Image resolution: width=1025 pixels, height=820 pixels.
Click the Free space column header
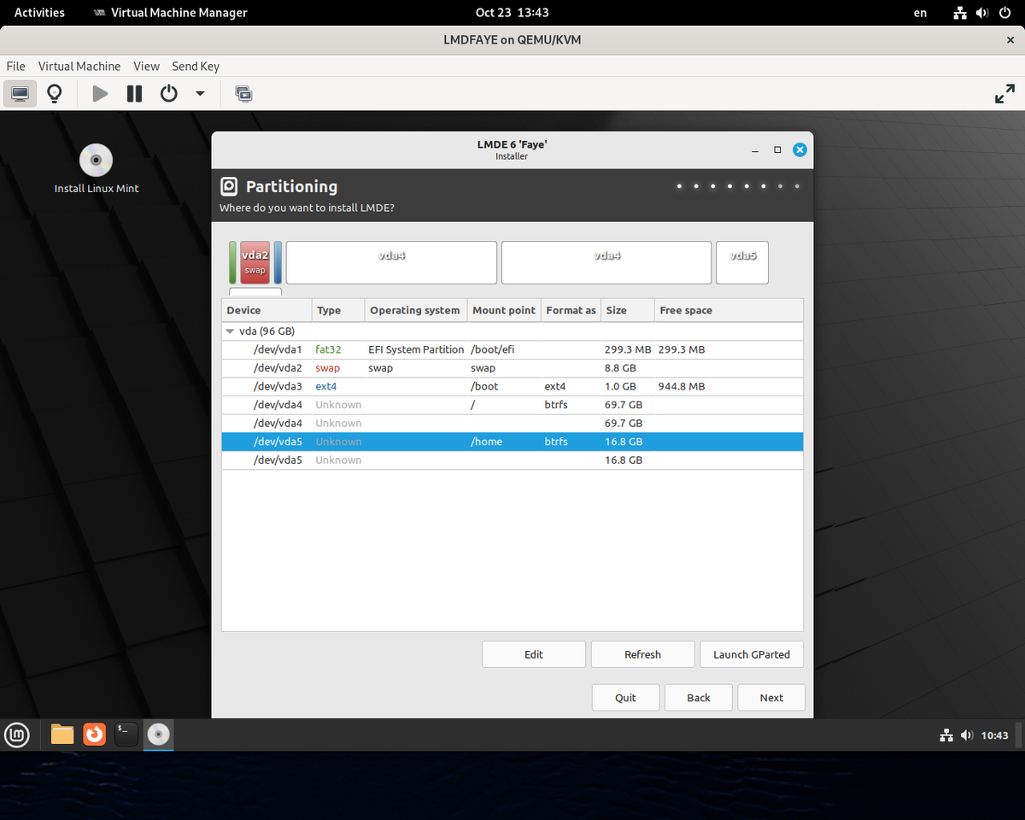[x=729, y=310]
